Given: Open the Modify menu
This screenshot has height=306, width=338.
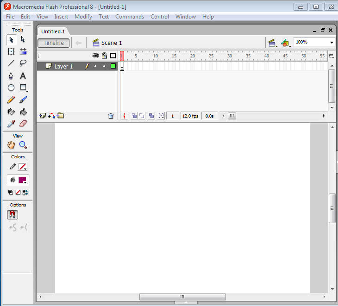Looking at the screenshot, I should [83, 17].
